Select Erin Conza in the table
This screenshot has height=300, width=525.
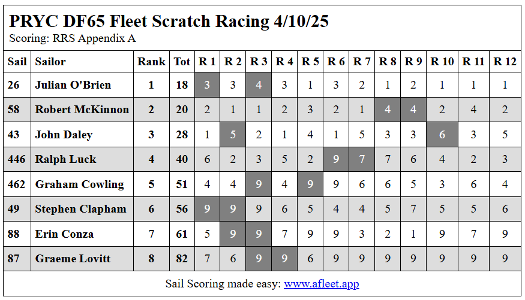(x=64, y=234)
